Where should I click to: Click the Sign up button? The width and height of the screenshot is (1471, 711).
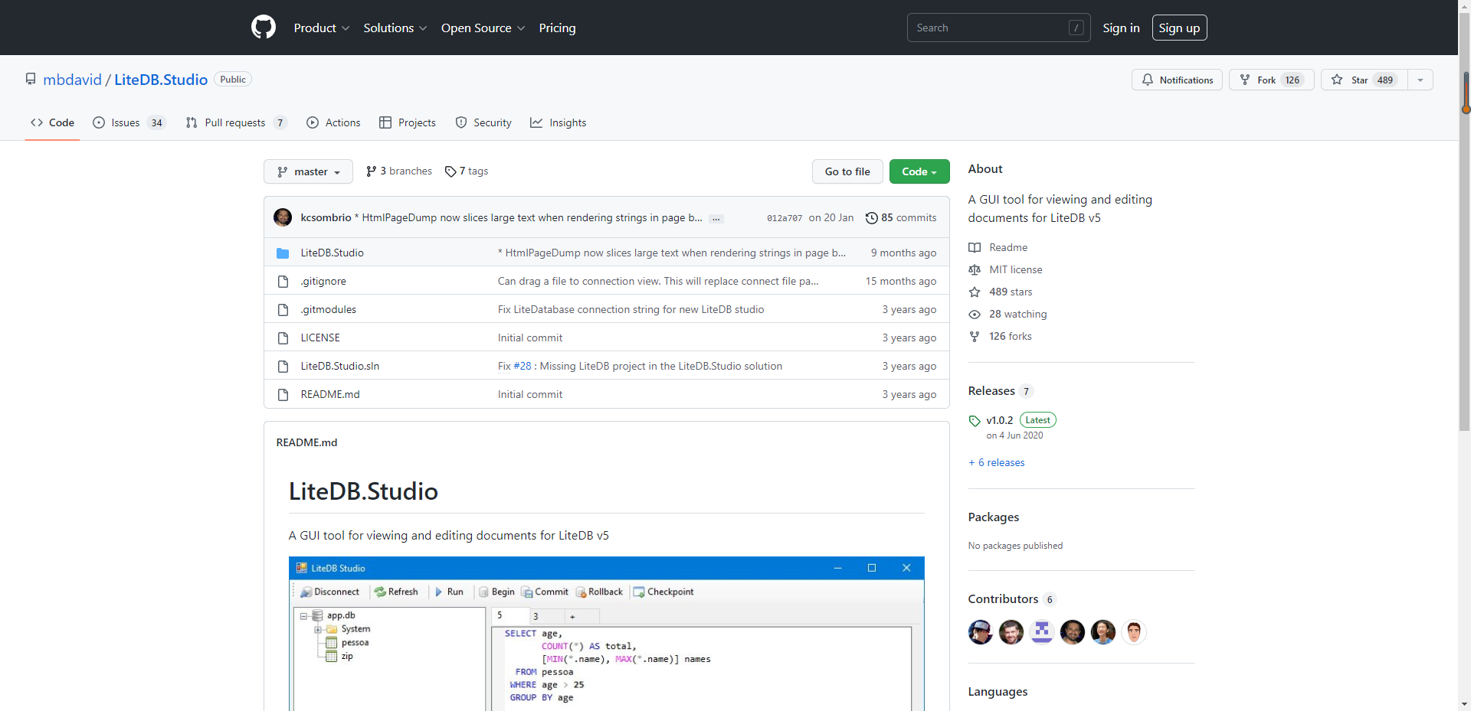coord(1179,28)
